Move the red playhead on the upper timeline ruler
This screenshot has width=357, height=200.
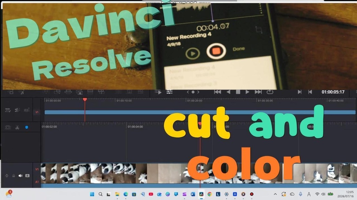coord(85,100)
